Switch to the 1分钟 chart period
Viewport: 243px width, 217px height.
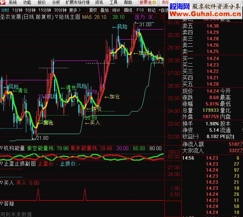click(x=17, y=10)
